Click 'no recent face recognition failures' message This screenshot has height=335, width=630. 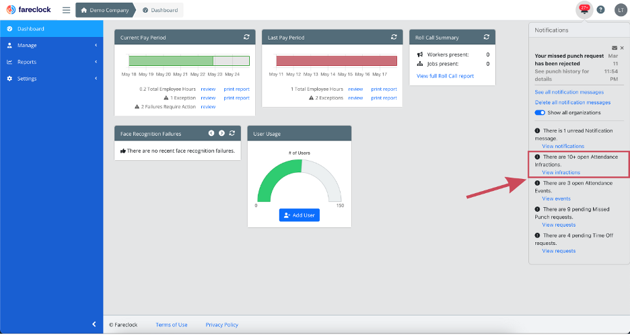pos(178,151)
